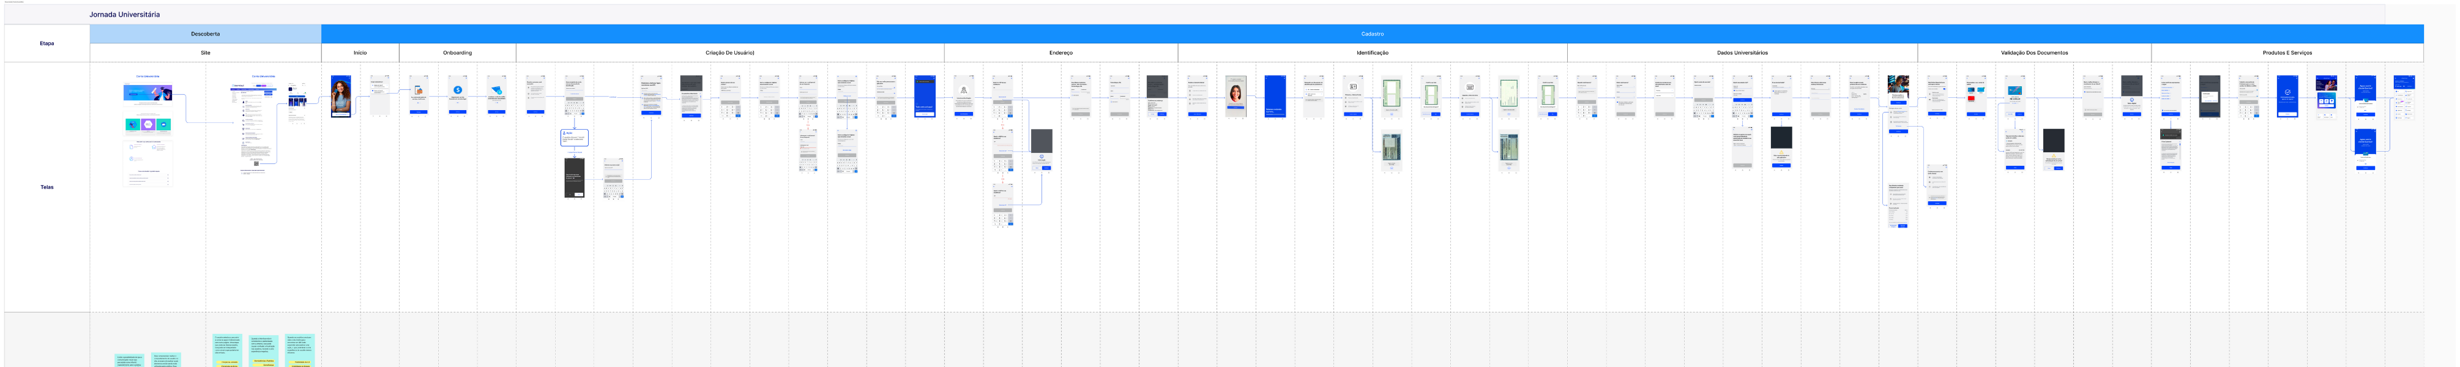Click the 'Identificação' column header
The width and height of the screenshot is (2460, 367).
coord(1373,53)
